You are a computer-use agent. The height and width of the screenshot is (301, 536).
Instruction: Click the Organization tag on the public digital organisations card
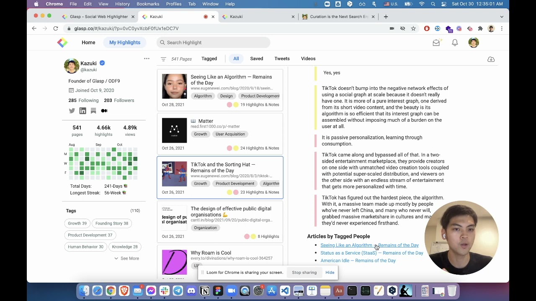point(205,228)
